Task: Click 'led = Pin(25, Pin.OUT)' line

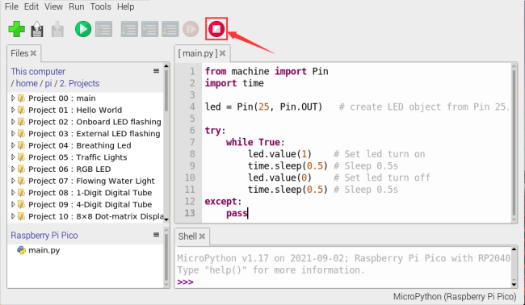Action: point(263,107)
